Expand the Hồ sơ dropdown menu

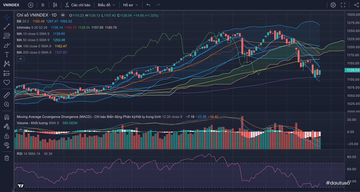pyautogui.click(x=130, y=5)
